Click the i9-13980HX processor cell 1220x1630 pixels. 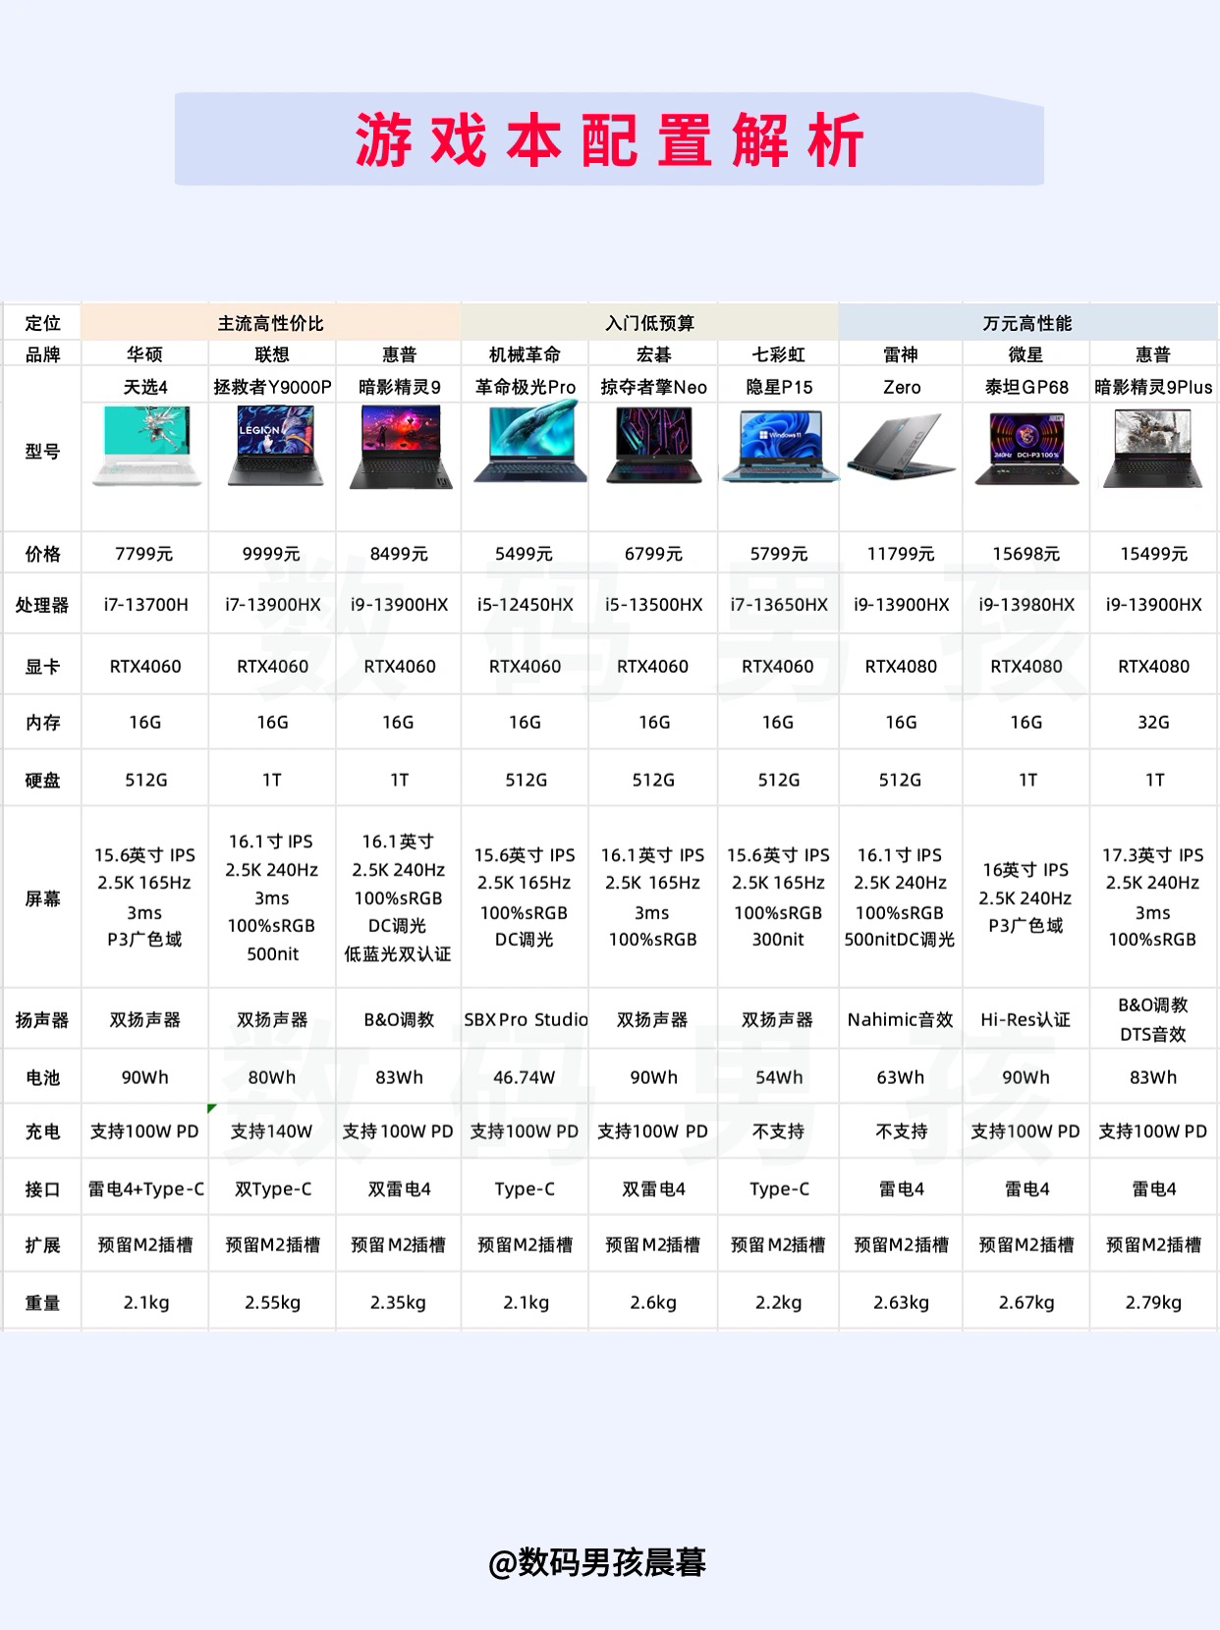[x=1026, y=605]
